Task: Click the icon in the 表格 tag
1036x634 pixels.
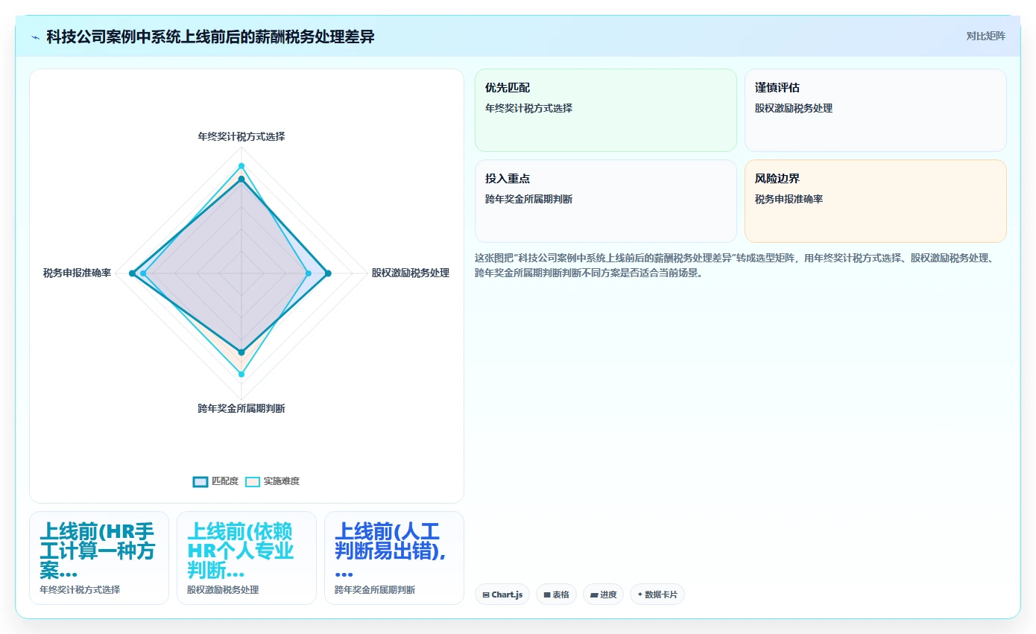Action: click(x=547, y=595)
